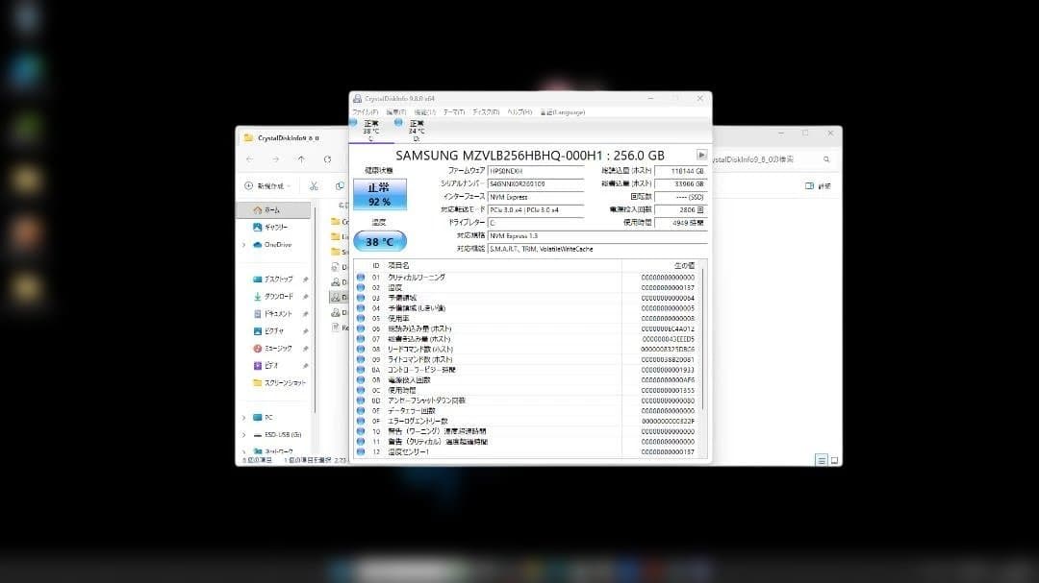Click the 項目名 column header

click(398, 265)
